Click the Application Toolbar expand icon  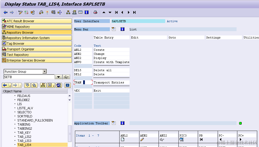114,123
